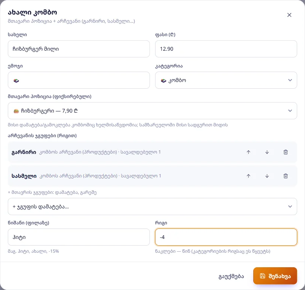Focus the ნიშანი badge field
The width and height of the screenshot is (305, 290).
click(79, 237)
